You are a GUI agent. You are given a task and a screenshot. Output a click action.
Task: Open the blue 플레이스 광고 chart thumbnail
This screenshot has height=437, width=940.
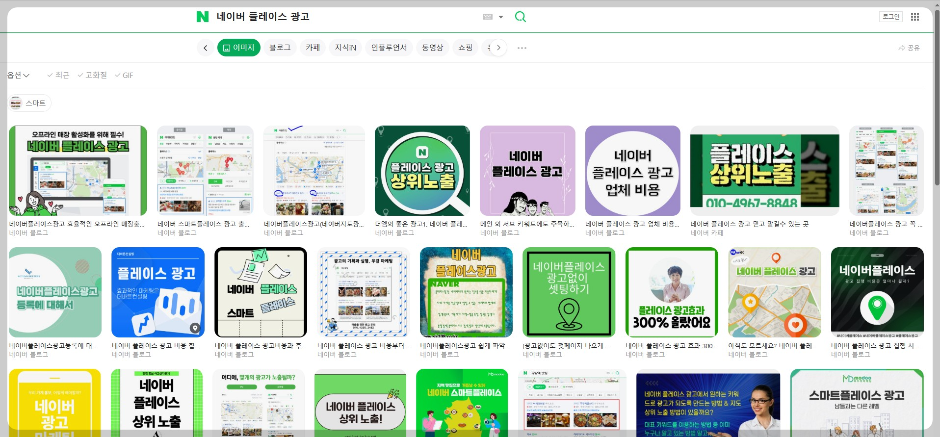coord(158,292)
